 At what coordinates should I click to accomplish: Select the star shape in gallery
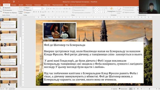point(104,12)
